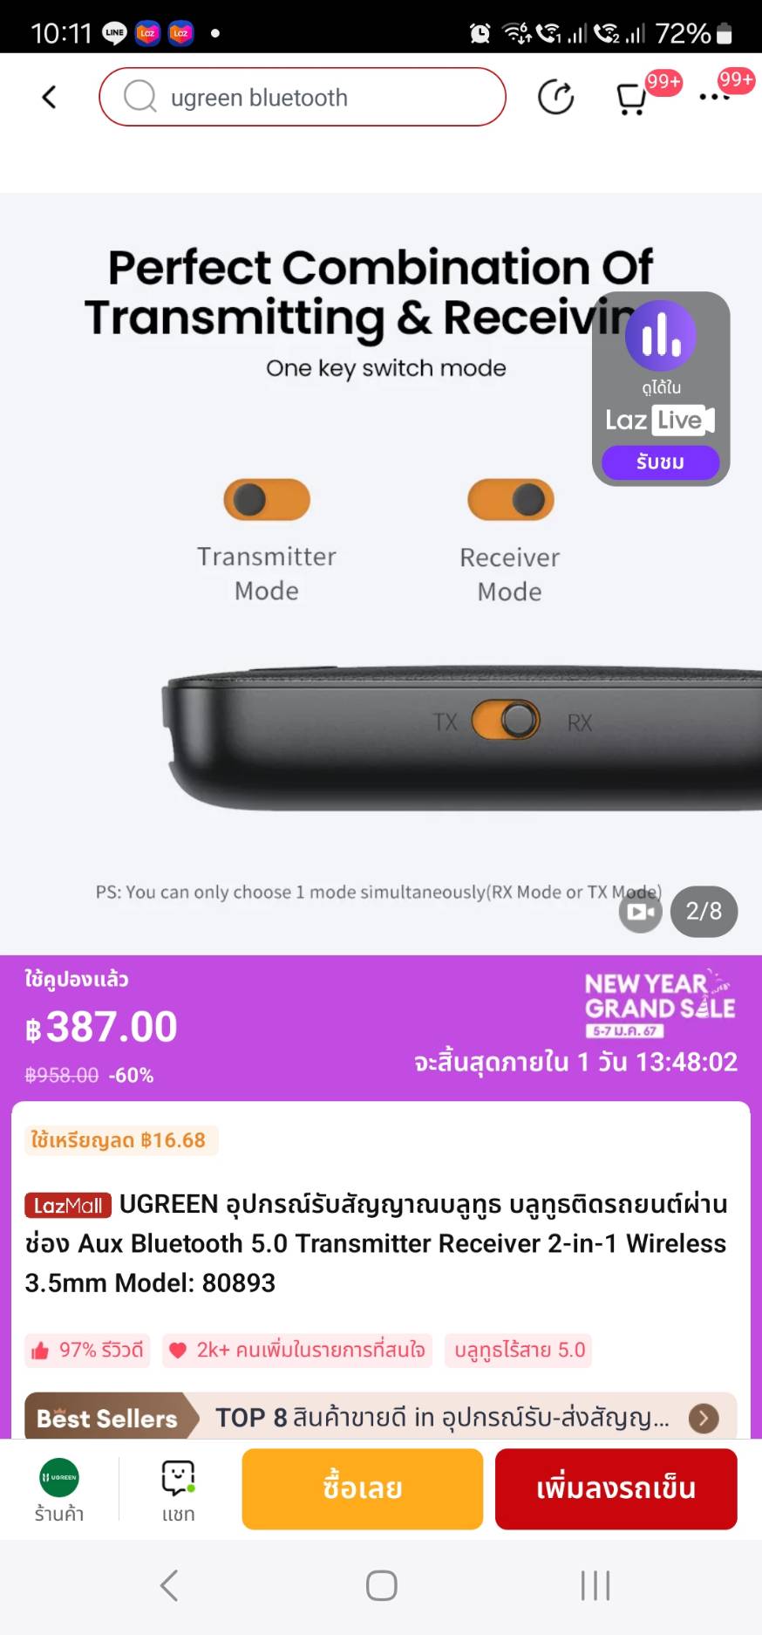Tap the 2/8 image counter badge
This screenshot has height=1635, width=762.
pos(704,912)
